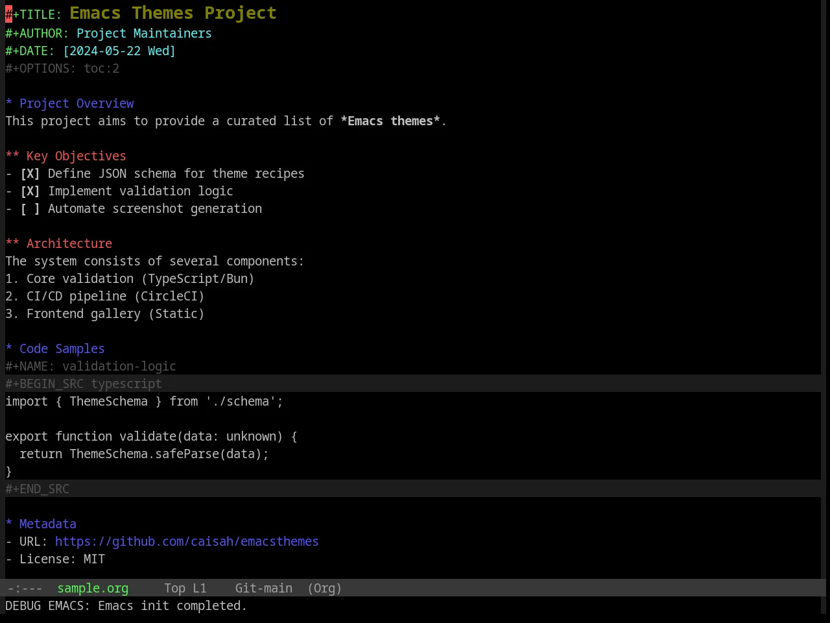Fold the 'Key Objectives' subheading
This screenshot has width=830, height=623.
(x=65, y=156)
